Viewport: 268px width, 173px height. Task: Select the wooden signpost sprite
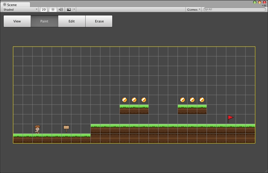pyautogui.click(x=66, y=129)
